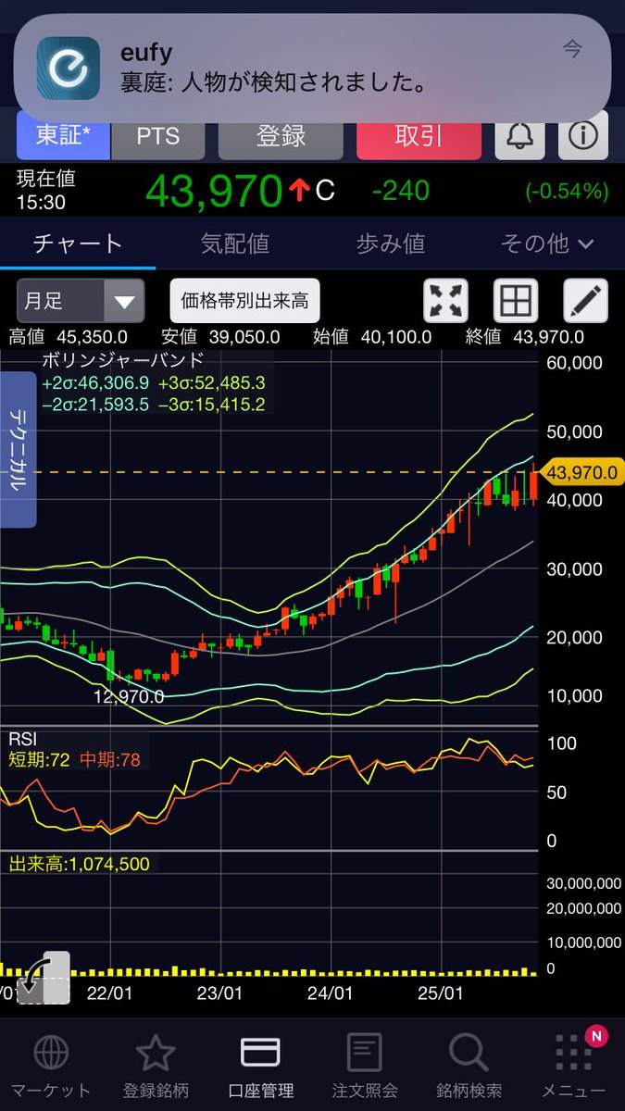Open price alert bell icon
The image size is (625, 1111).
pyautogui.click(x=519, y=137)
